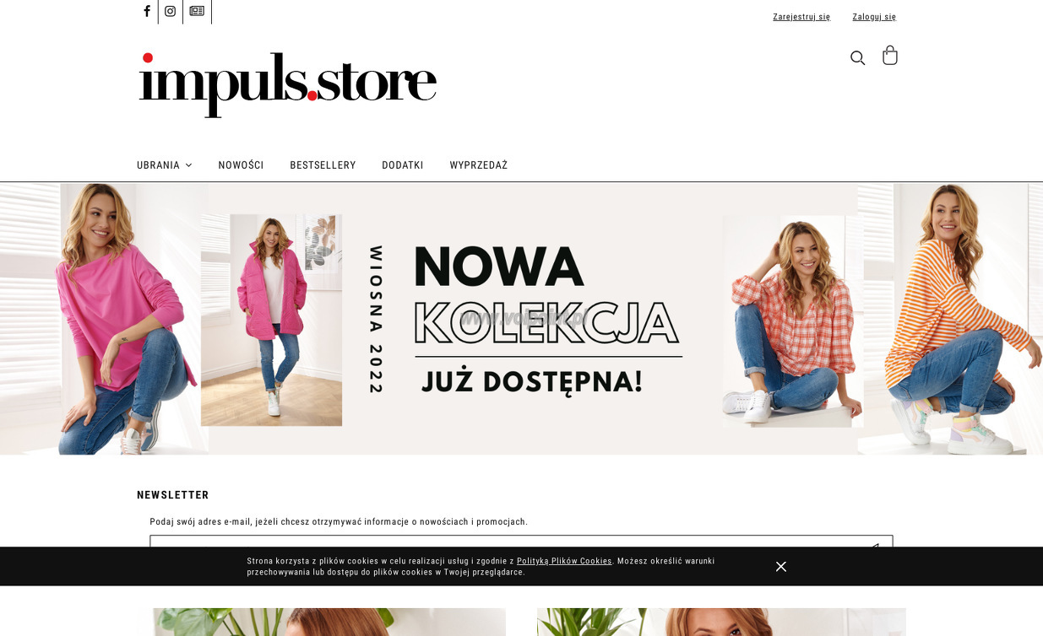Dismiss the cookies notice with X
The height and width of the screenshot is (636, 1043).
click(781, 567)
